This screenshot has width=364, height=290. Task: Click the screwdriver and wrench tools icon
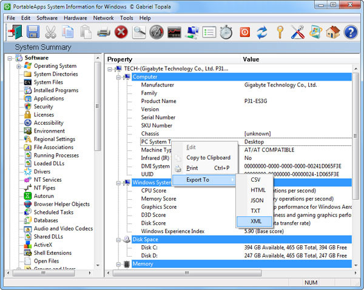click(x=298, y=31)
